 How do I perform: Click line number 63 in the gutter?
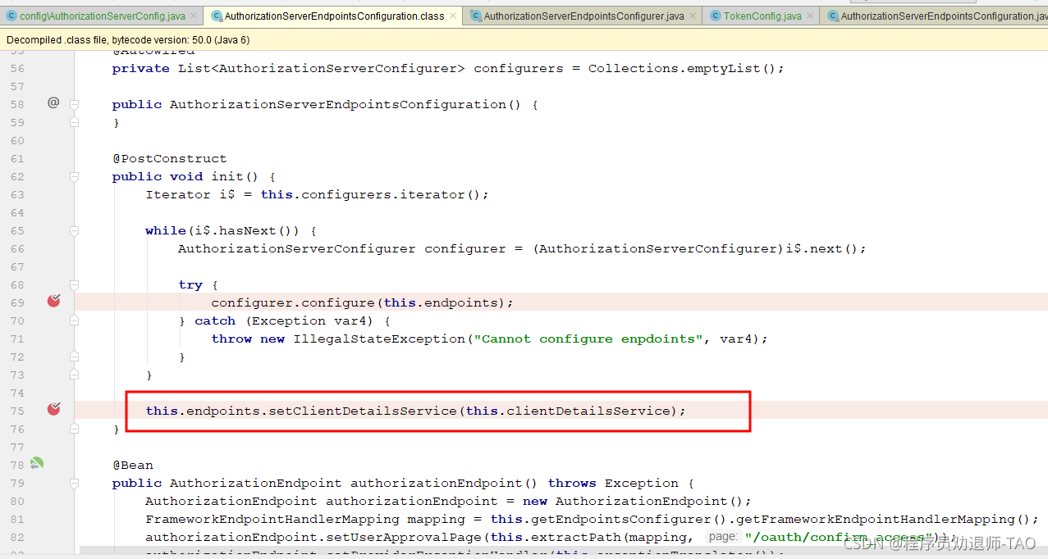tap(17, 194)
